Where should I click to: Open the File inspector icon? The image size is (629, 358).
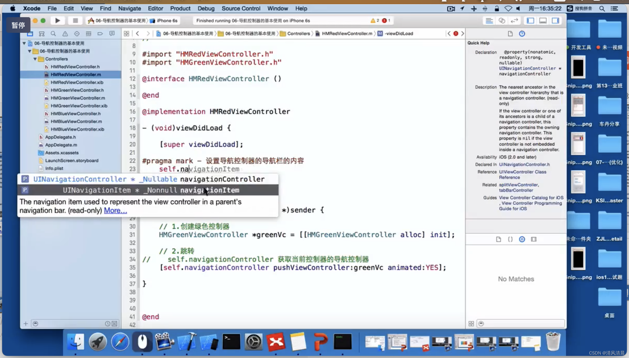[510, 34]
